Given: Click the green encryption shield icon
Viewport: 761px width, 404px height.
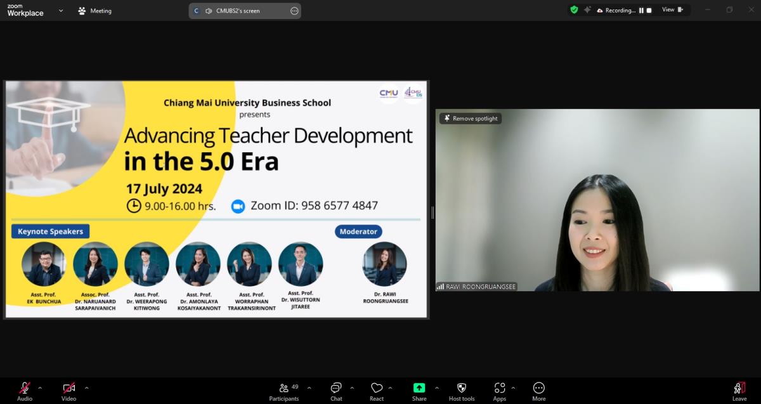Looking at the screenshot, I should click(x=574, y=10).
